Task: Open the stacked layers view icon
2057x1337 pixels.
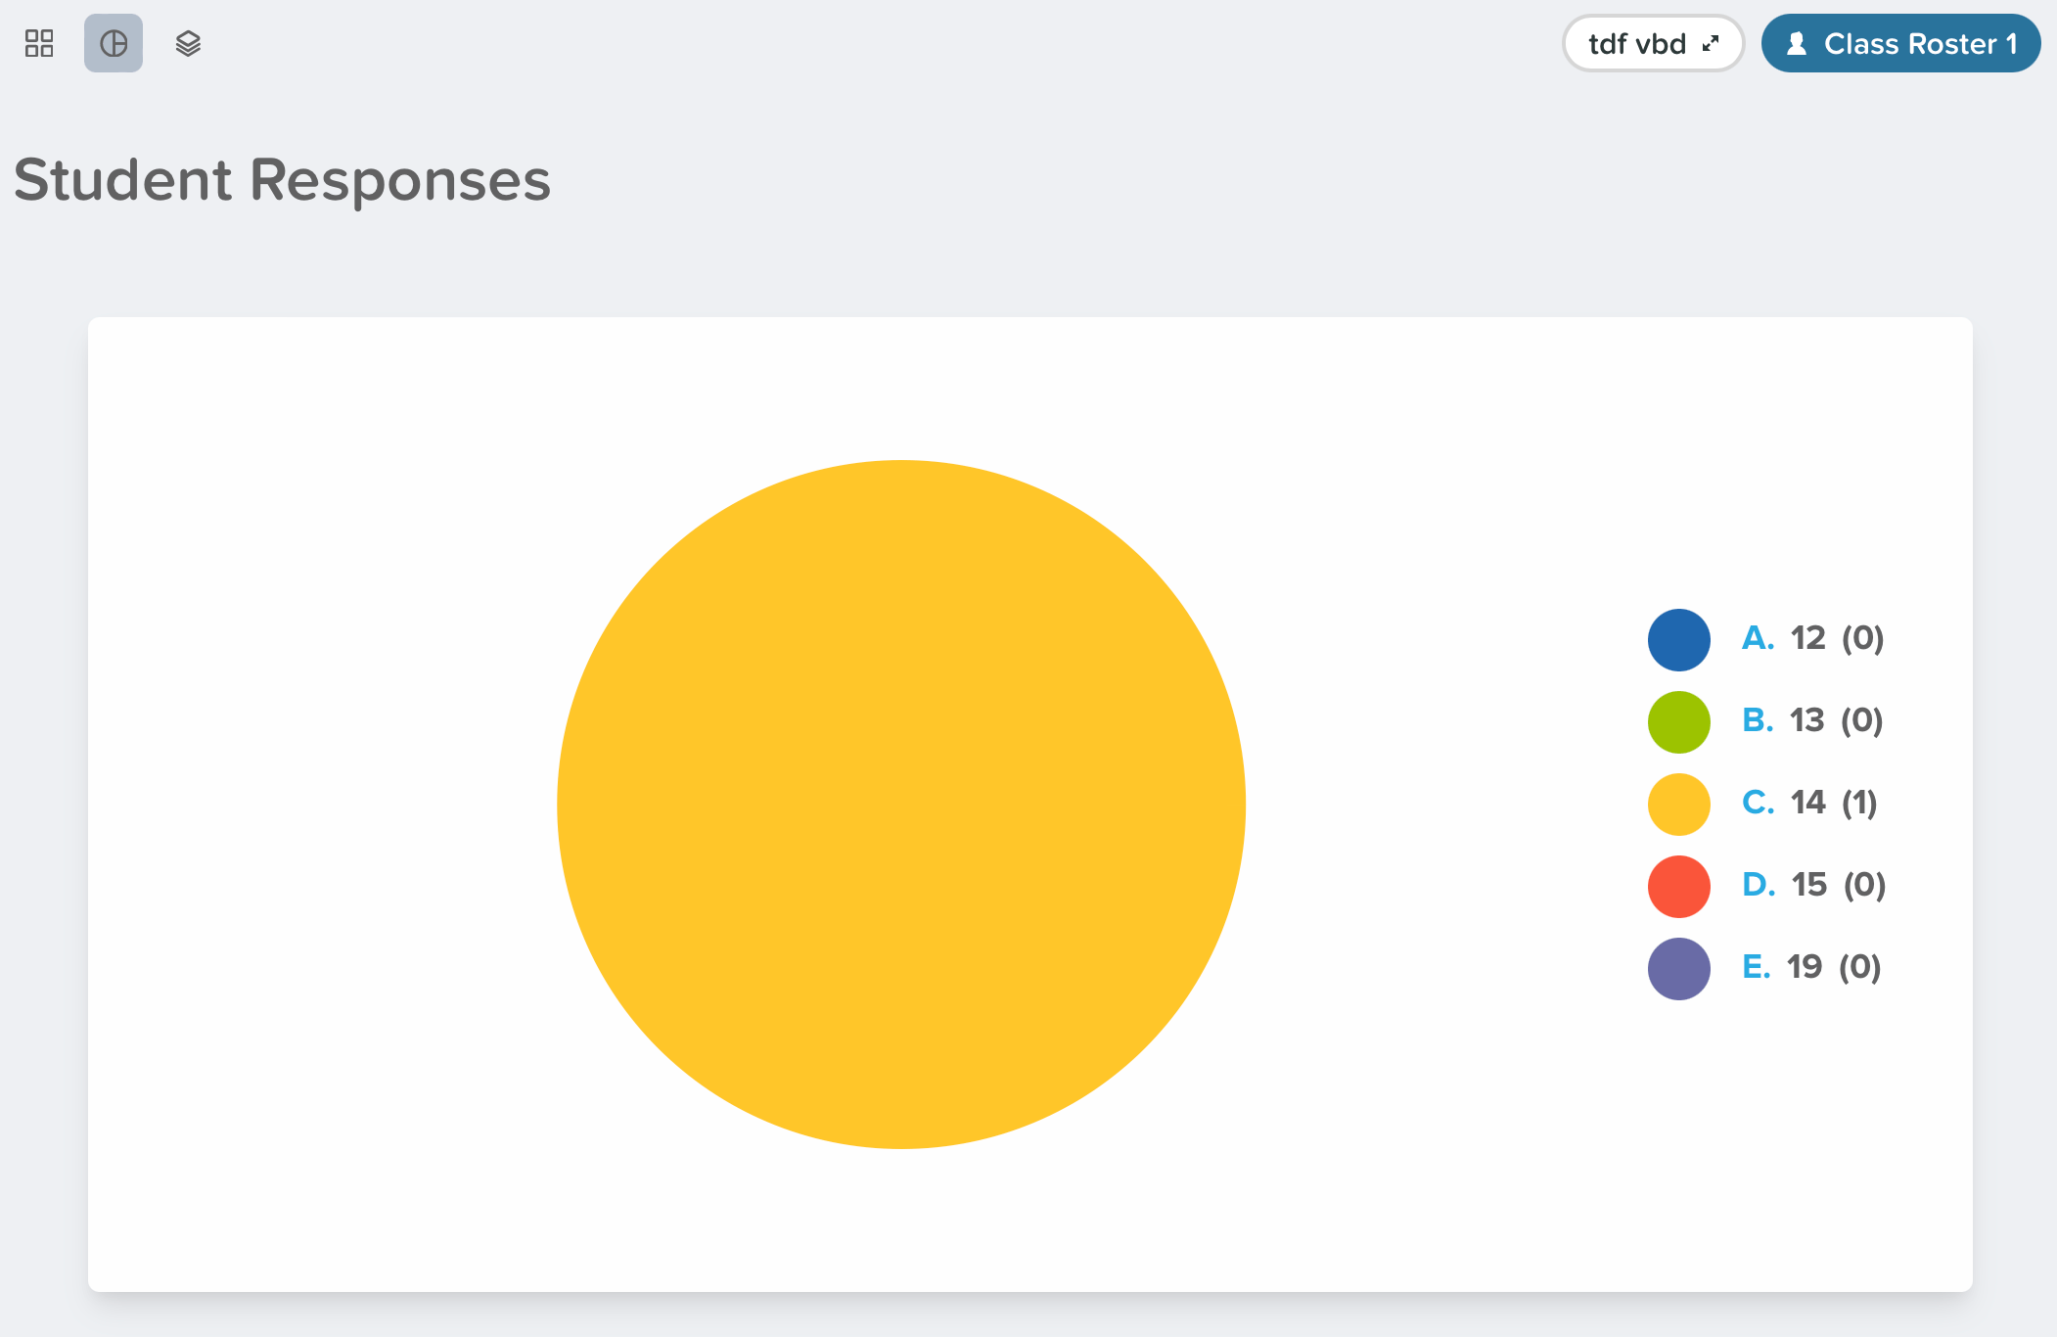Action: 188,43
